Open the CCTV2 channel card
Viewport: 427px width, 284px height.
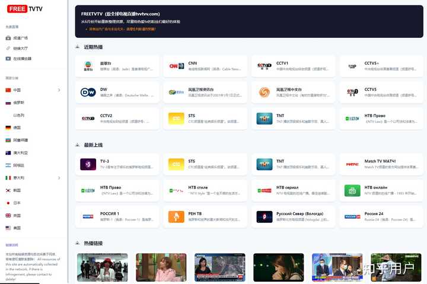117,119
